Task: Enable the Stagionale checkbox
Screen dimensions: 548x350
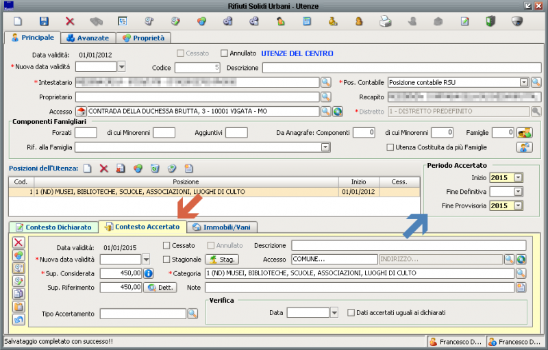Action: [166, 260]
